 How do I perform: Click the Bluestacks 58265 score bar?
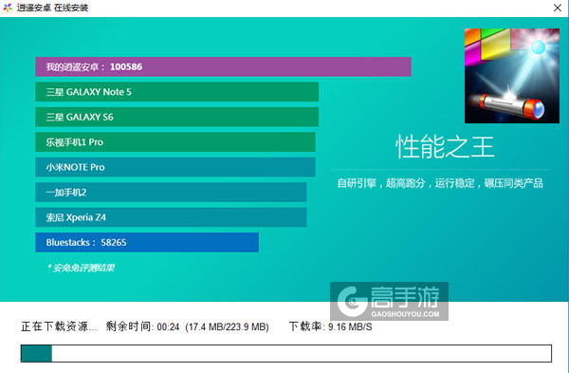click(147, 242)
